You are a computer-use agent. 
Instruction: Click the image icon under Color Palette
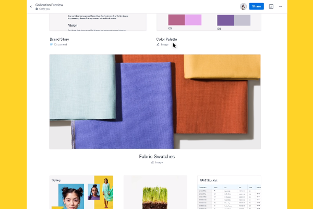point(158,44)
